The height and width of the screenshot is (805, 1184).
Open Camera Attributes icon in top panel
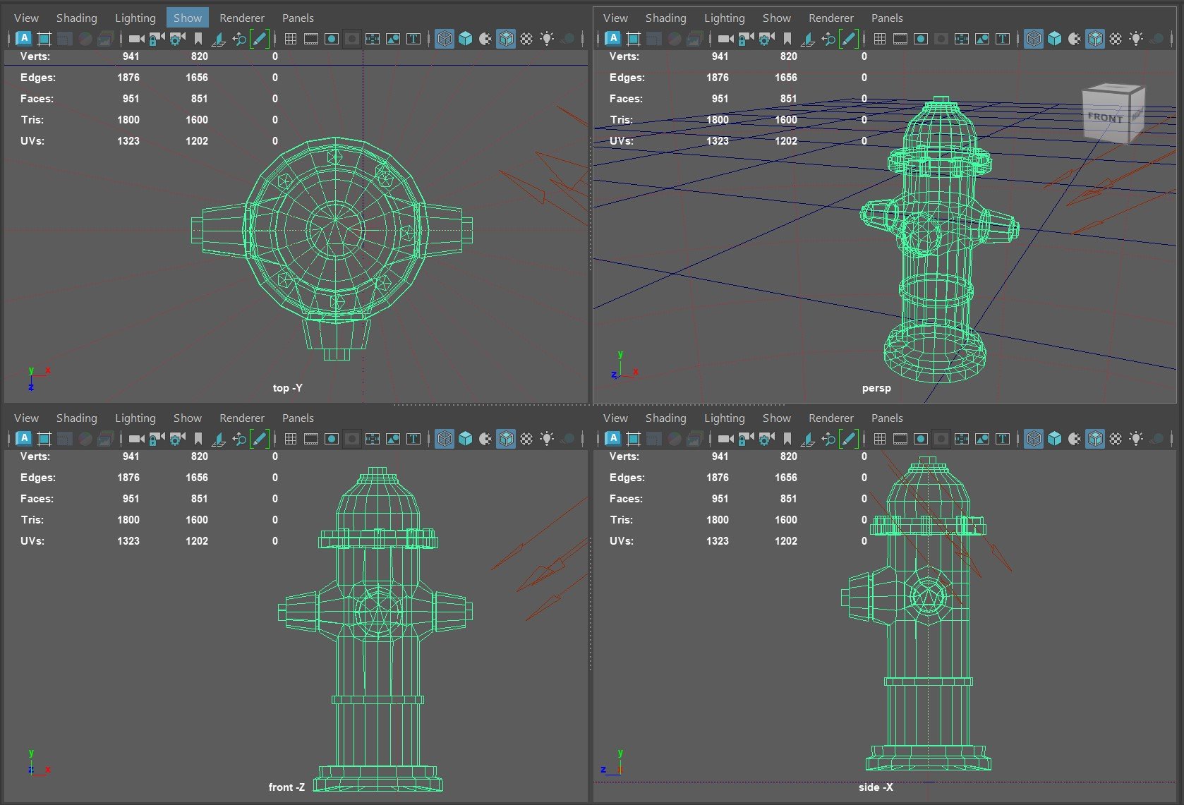click(177, 39)
